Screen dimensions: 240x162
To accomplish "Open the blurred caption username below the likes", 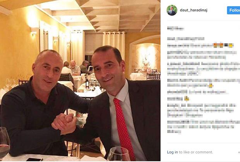I will click(x=186, y=39).
